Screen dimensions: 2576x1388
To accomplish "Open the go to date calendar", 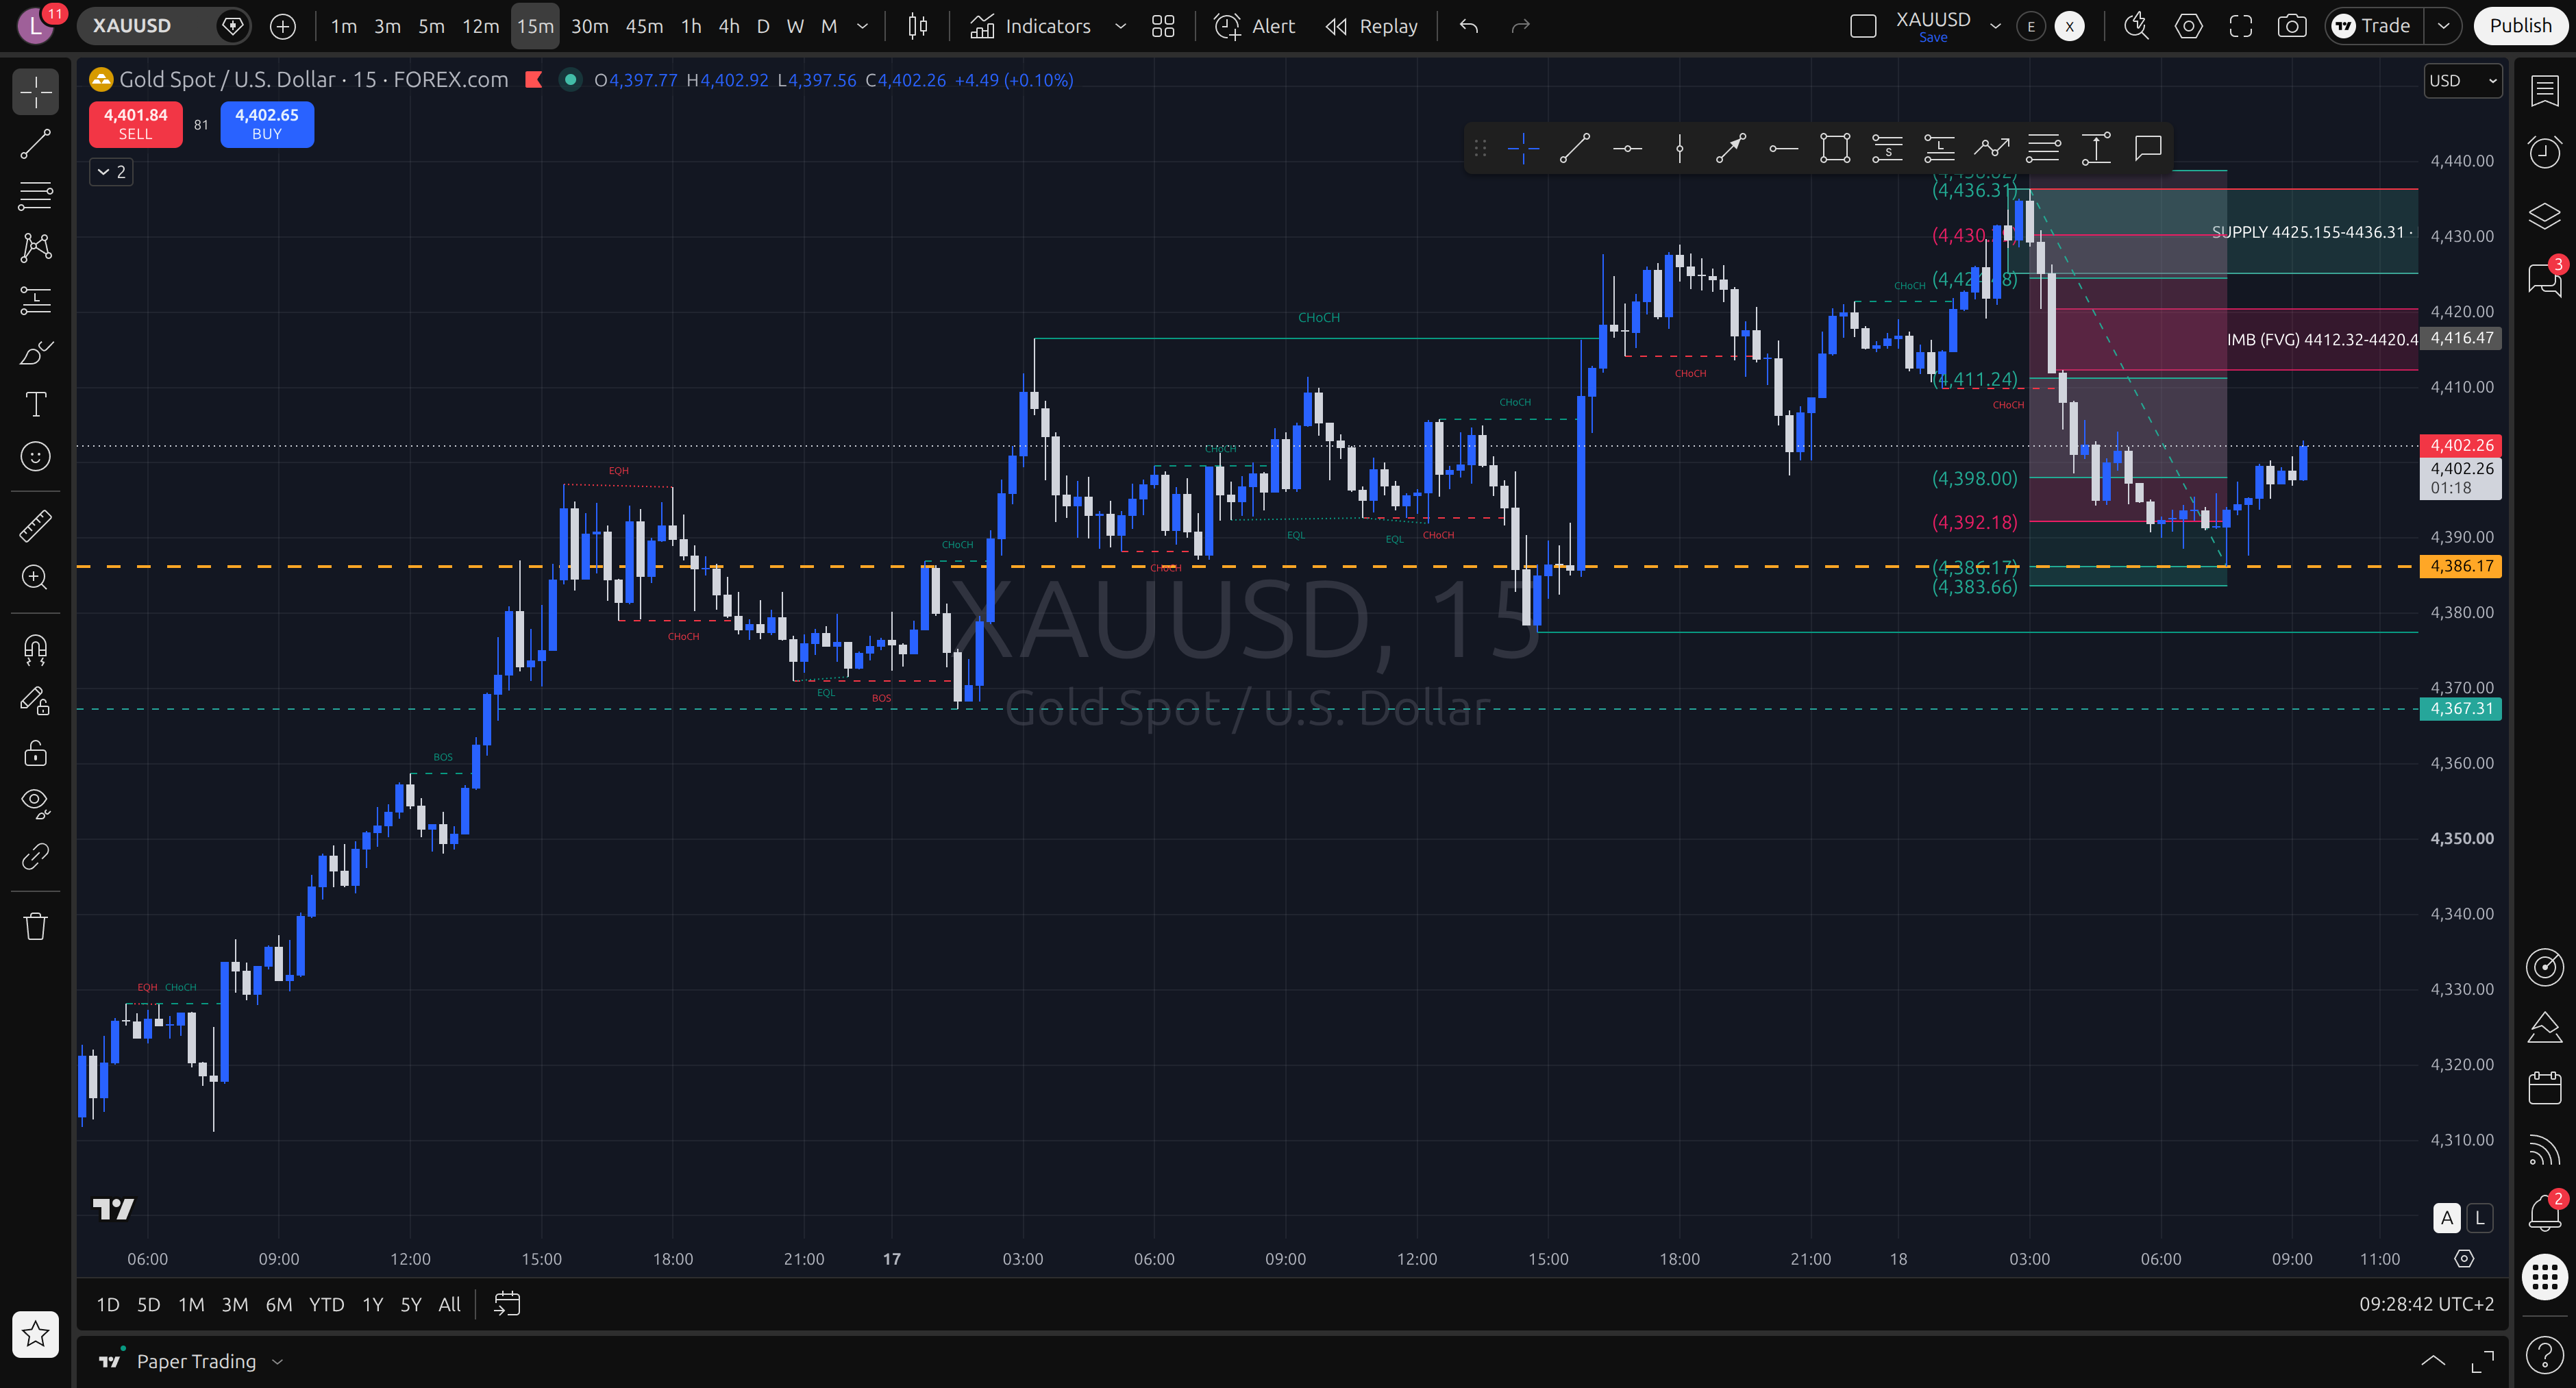I will pyautogui.click(x=507, y=1304).
